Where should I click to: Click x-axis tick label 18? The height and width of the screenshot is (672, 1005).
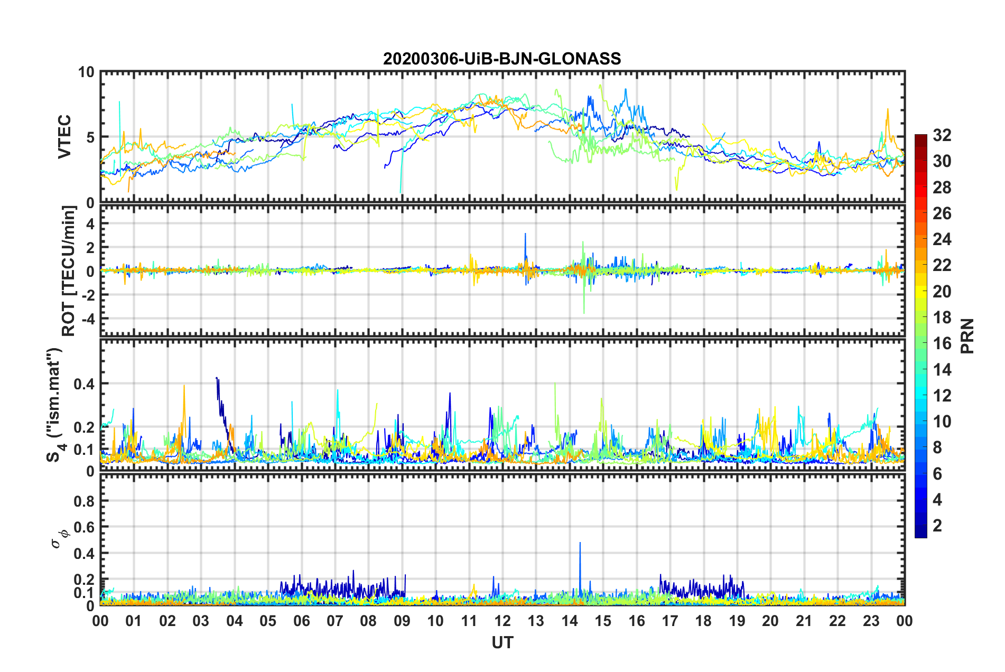coord(703,621)
